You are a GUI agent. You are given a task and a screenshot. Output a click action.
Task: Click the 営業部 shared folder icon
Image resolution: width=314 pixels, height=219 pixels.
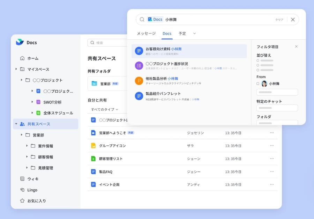point(95,83)
